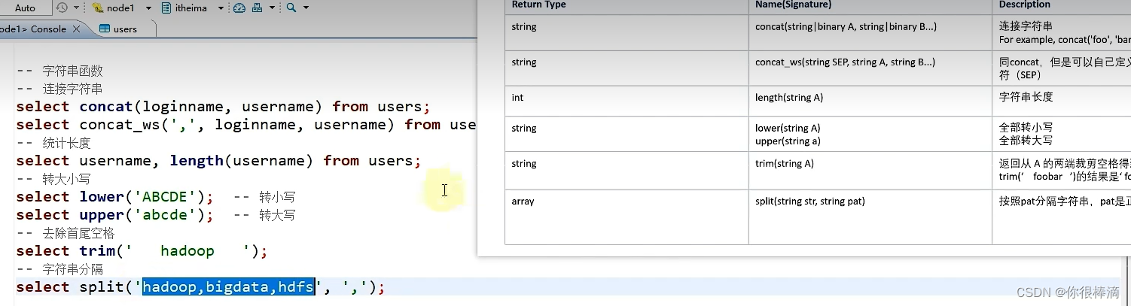The height and width of the screenshot is (306, 1131).
Task: Open the transaction log history icon
Action: [x=62, y=8]
